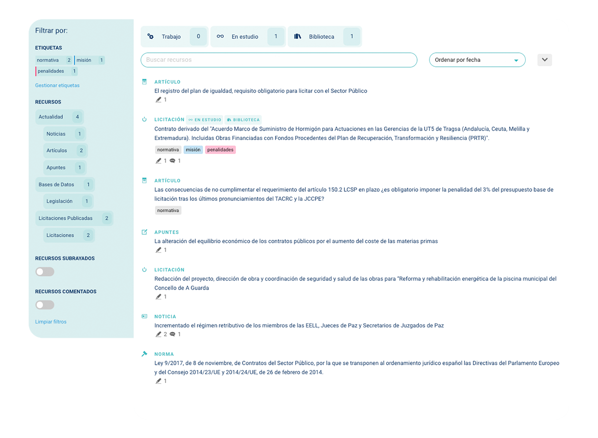Click highlighter icon under piscina municipal licitación
This screenshot has width=598, height=438.
[x=158, y=297]
